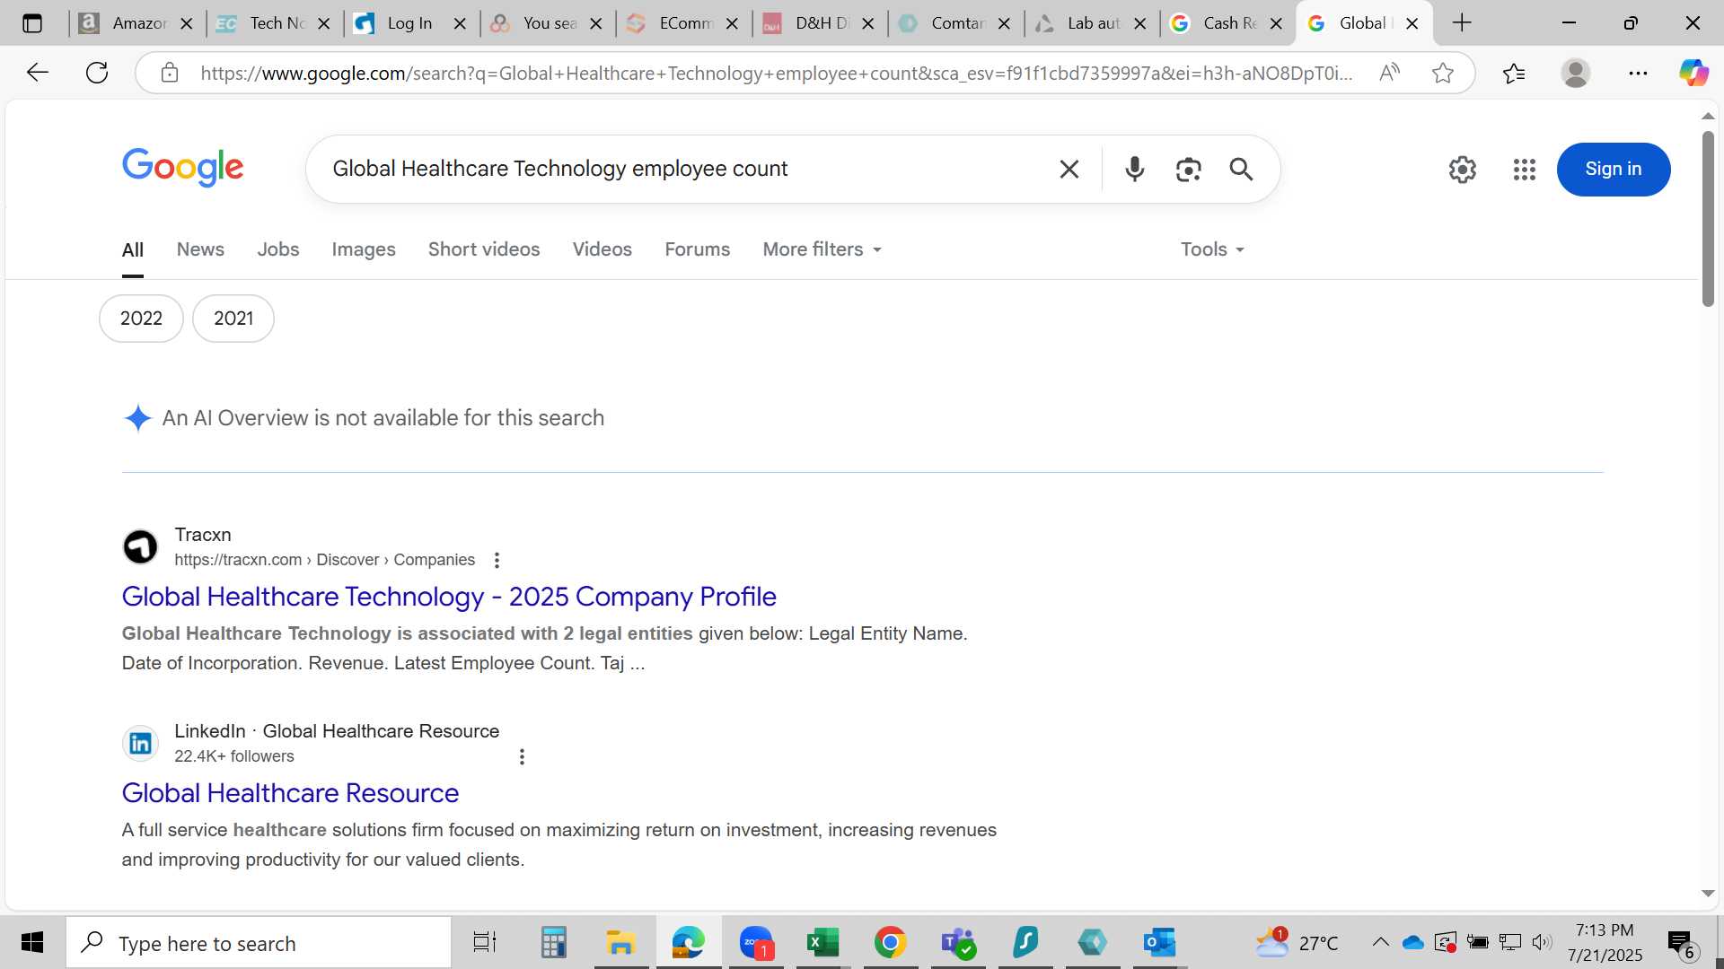Open the Windows Start menu
This screenshot has width=1724, height=969.
[32, 943]
